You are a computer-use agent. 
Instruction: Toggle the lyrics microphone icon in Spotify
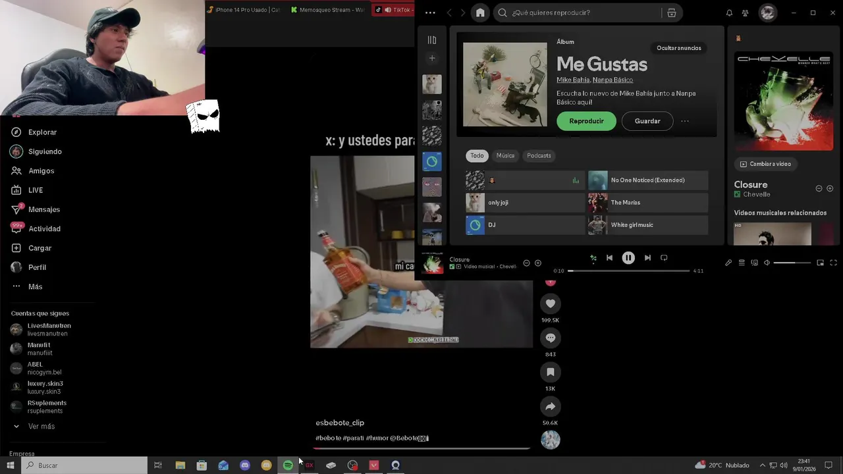pyautogui.click(x=728, y=263)
